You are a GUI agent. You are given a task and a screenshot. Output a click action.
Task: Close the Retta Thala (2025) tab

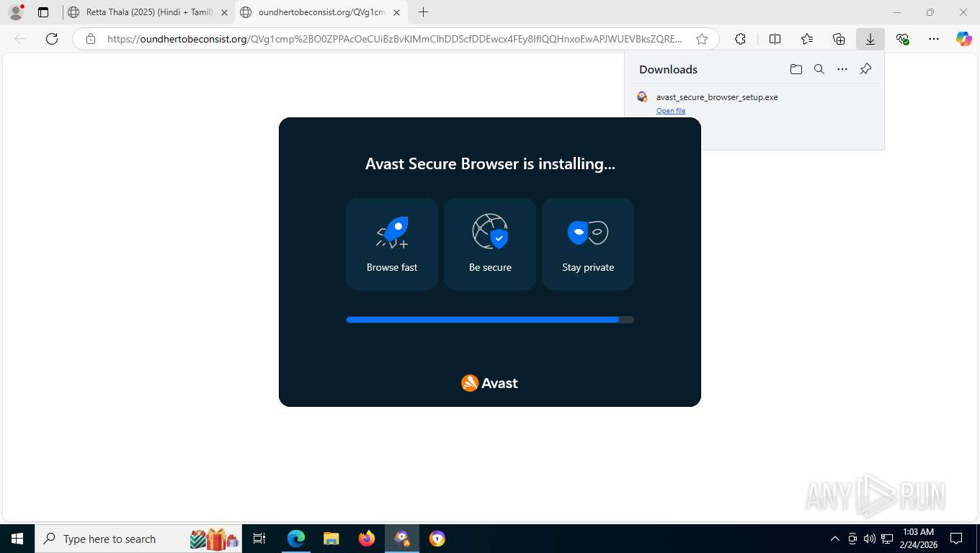click(x=224, y=12)
